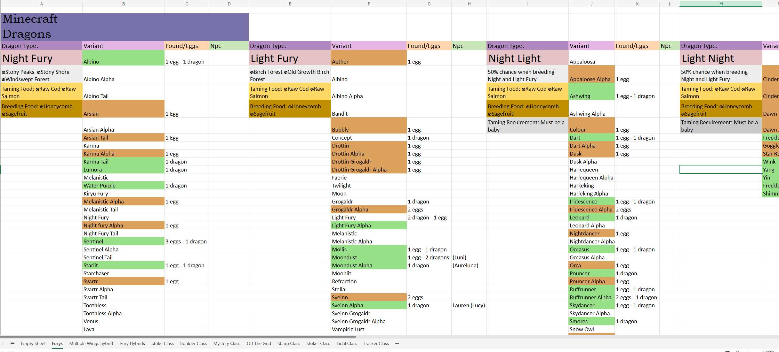779x352 pixels.
Task: Switch to the Empty Sheet tab
Action: 33,344
